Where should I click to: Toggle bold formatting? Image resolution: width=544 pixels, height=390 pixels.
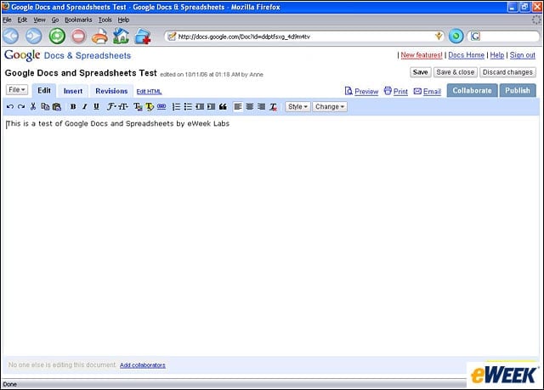tap(73, 107)
